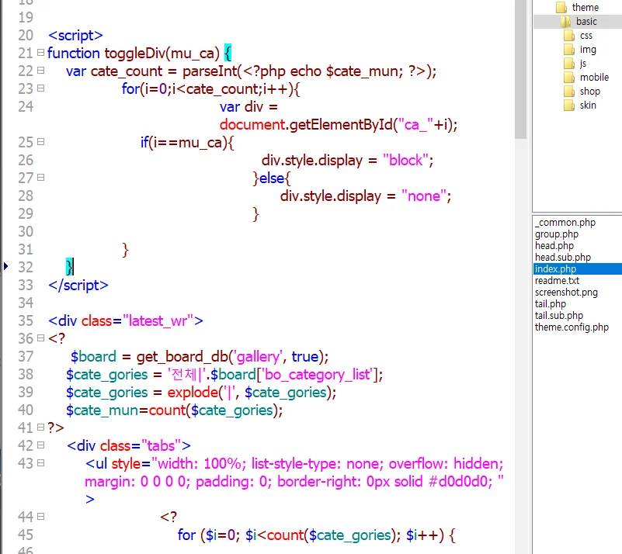Click the js folder icon
Viewport: 622px width, 554px height.
click(569, 64)
